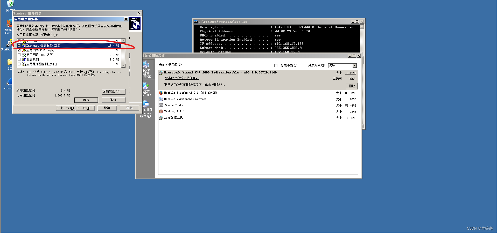
Task: Click the 消息队列 component icon
Action: (24, 59)
